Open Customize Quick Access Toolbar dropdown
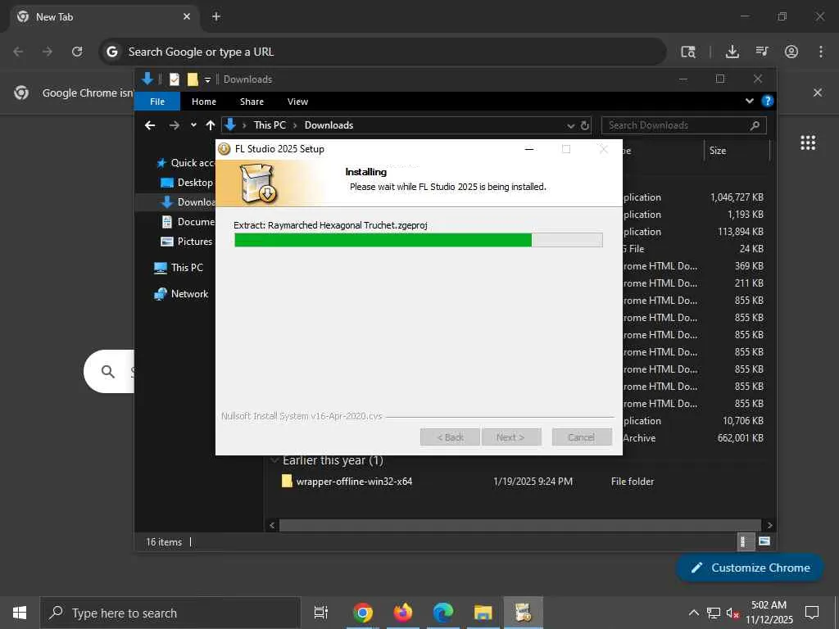Image resolution: width=839 pixels, height=629 pixels. tap(207, 79)
